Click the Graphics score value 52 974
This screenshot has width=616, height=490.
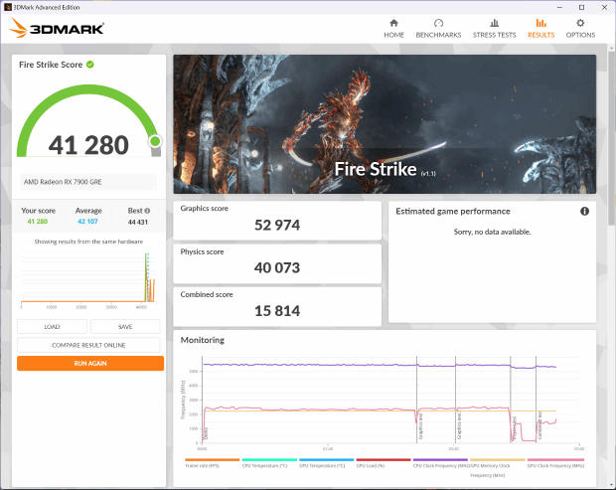click(277, 226)
